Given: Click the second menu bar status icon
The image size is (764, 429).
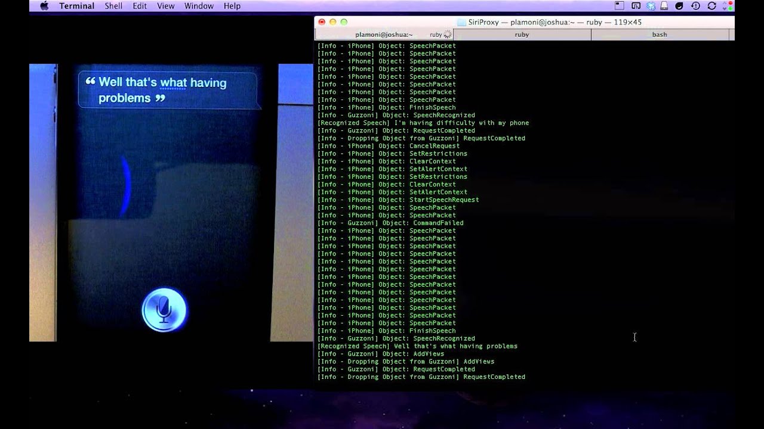Looking at the screenshot, I should (x=636, y=6).
